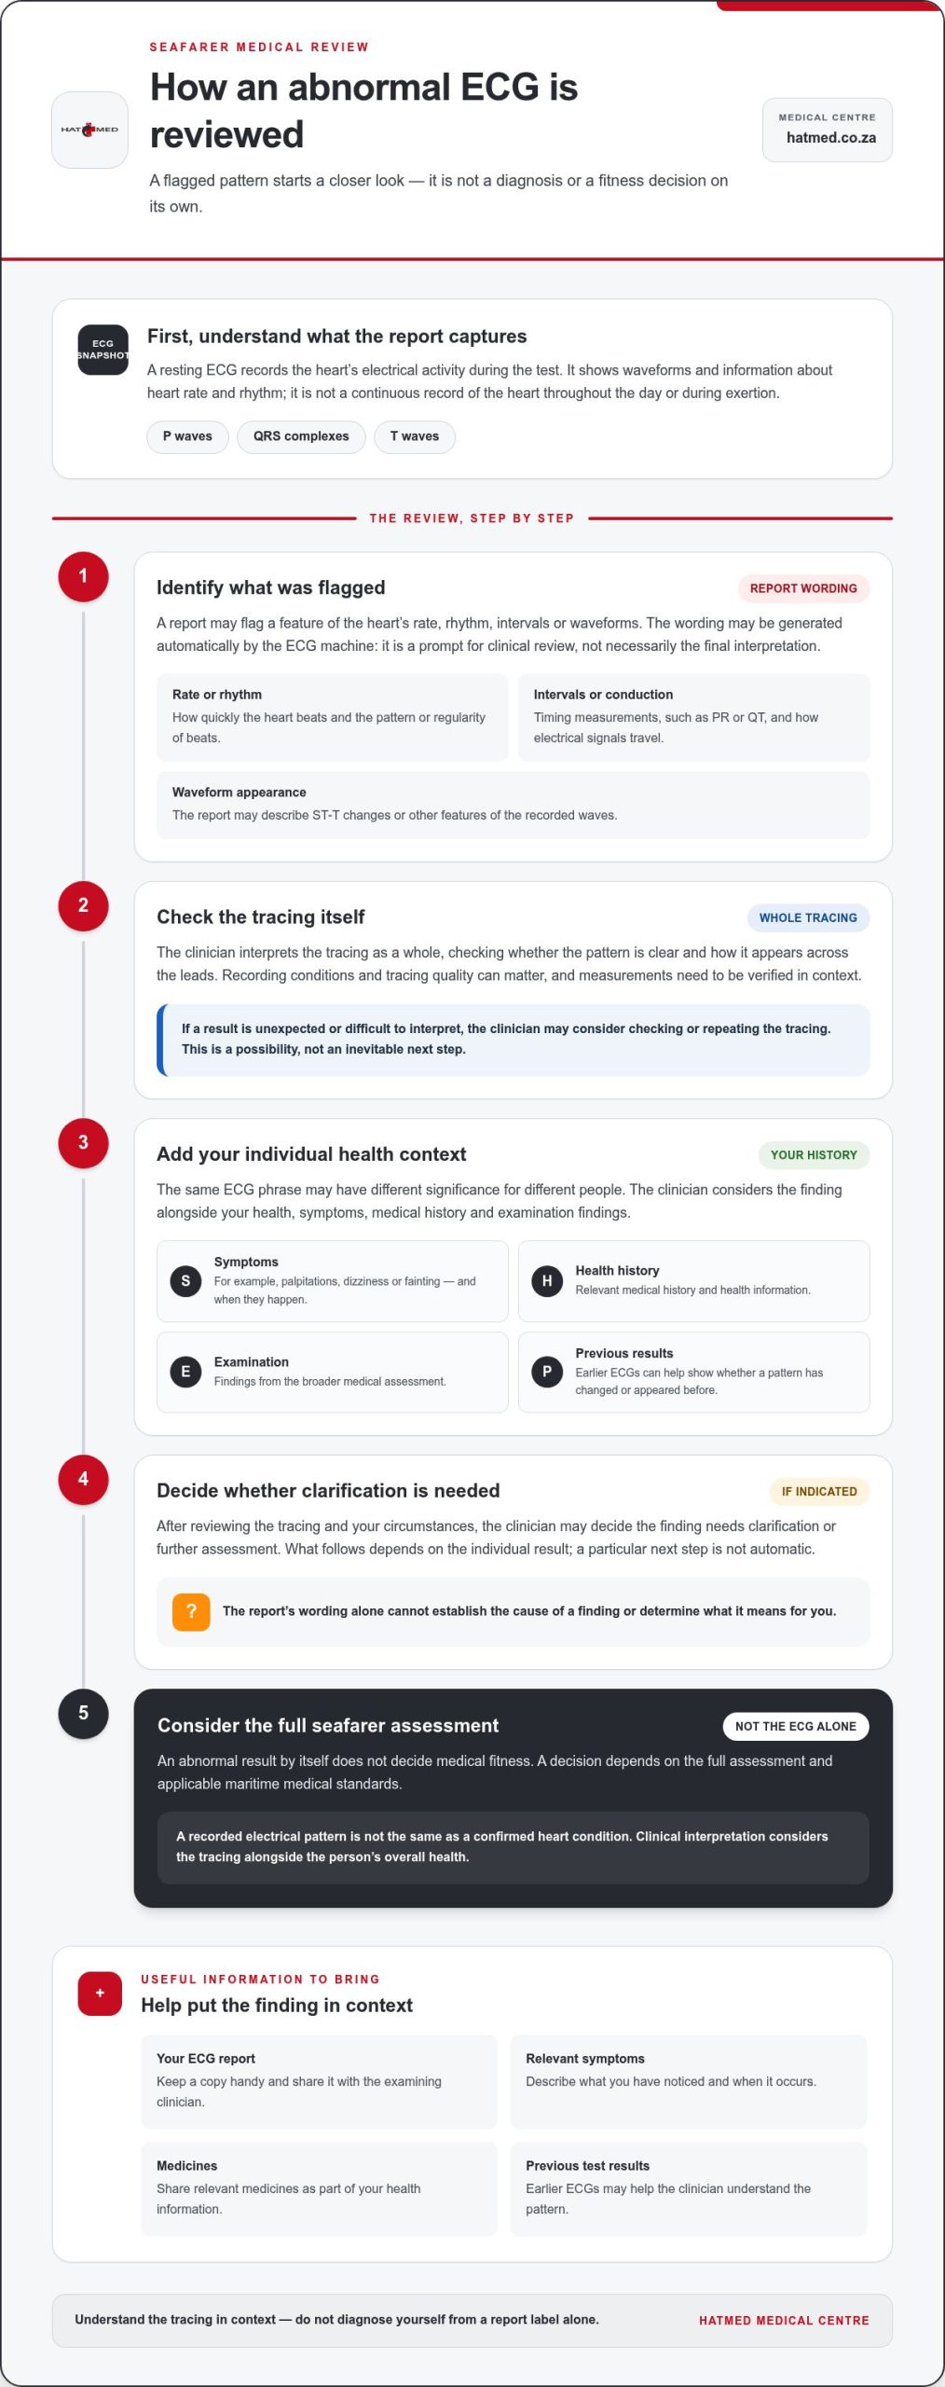Viewport: 945px width, 2387px height.
Task: Click the orange question mark icon
Action: 191,1611
